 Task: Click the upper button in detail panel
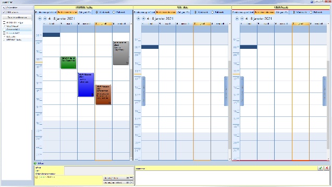coord(118,178)
